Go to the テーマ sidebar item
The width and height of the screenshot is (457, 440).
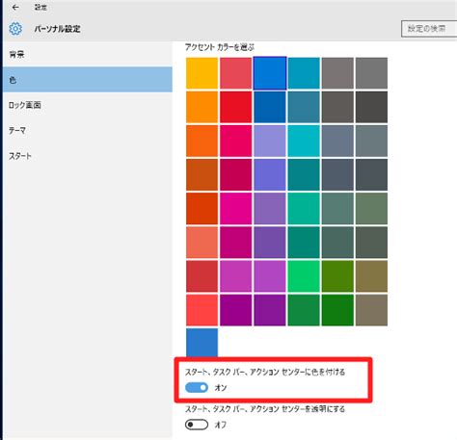(x=88, y=130)
